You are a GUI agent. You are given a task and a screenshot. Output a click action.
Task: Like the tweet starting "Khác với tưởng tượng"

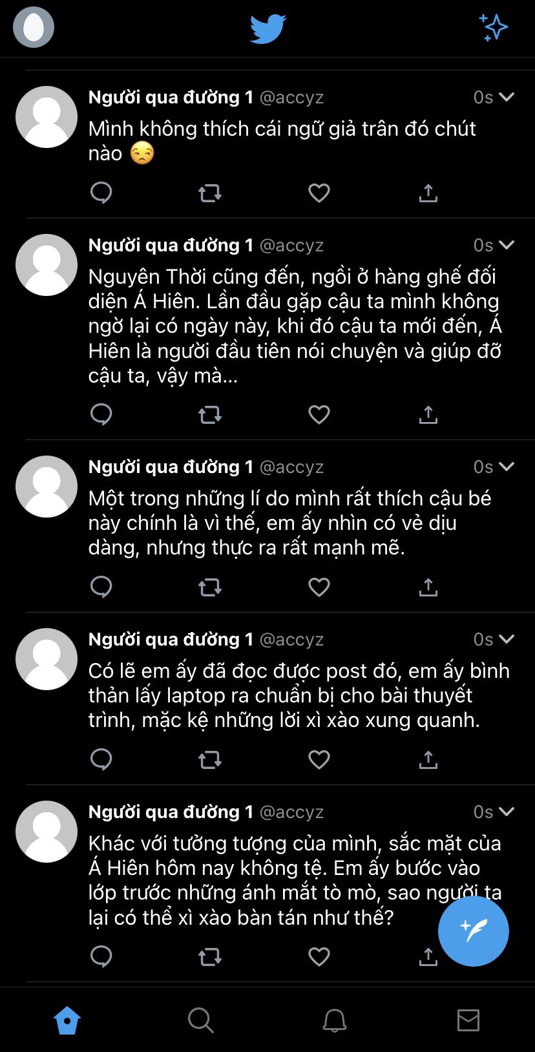click(319, 956)
